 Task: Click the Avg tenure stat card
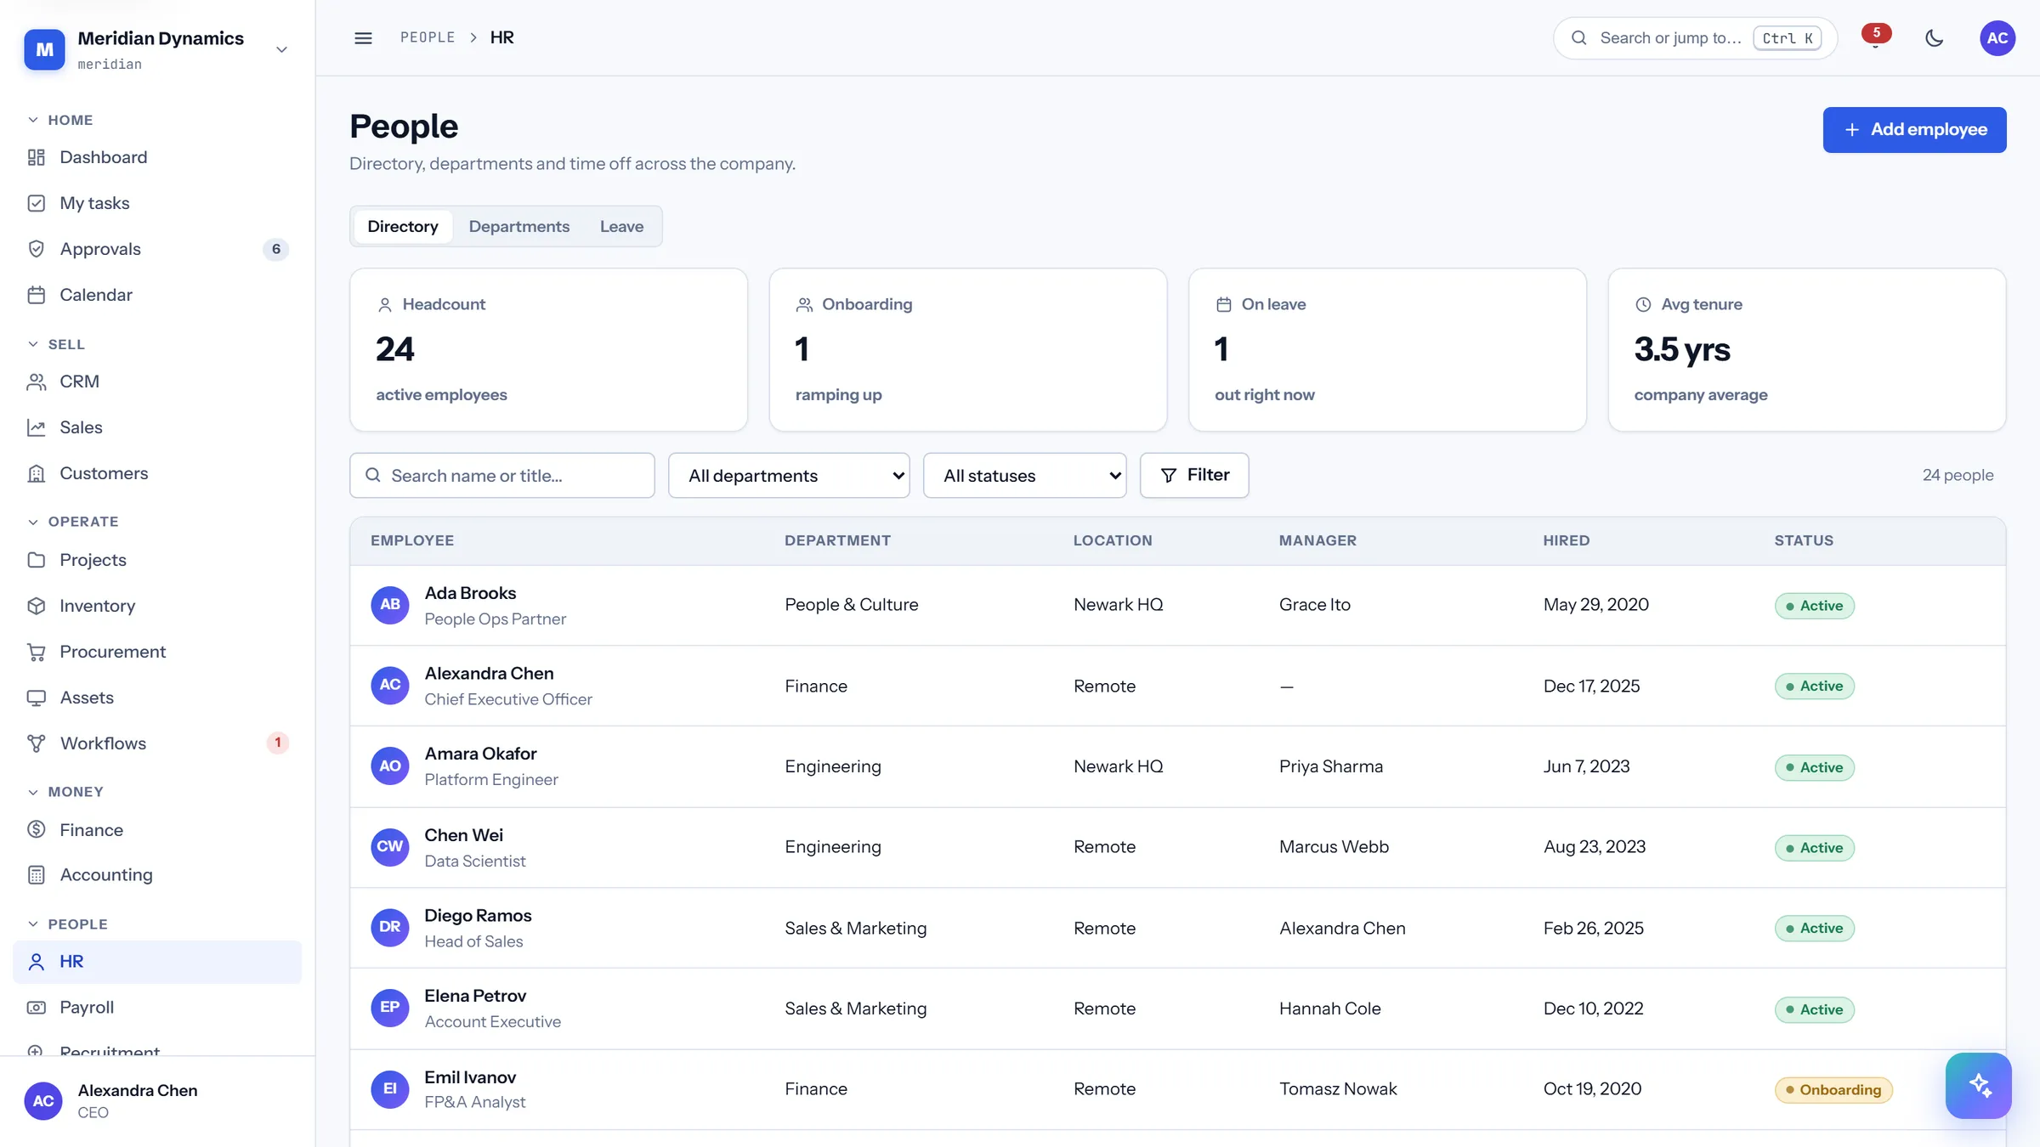point(1807,350)
